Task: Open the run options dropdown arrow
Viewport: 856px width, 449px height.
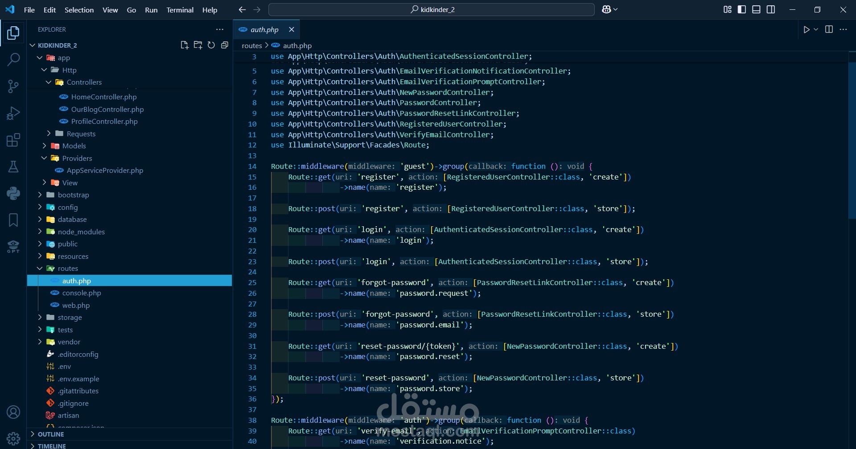Action: tap(816, 29)
